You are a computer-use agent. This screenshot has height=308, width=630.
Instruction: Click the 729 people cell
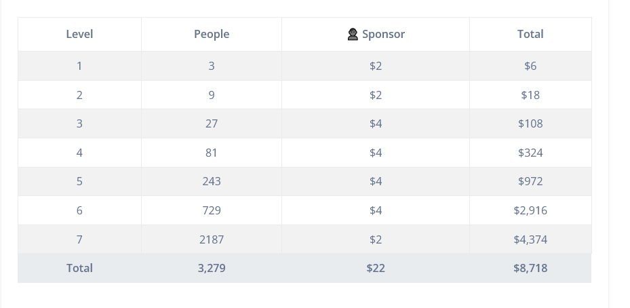click(212, 210)
